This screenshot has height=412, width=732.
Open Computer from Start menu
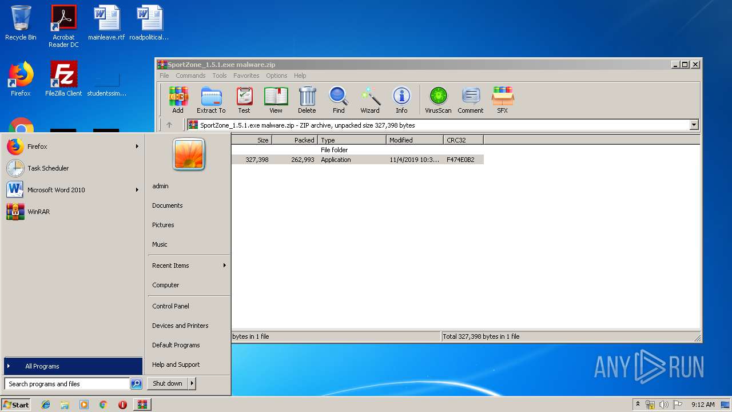click(166, 285)
